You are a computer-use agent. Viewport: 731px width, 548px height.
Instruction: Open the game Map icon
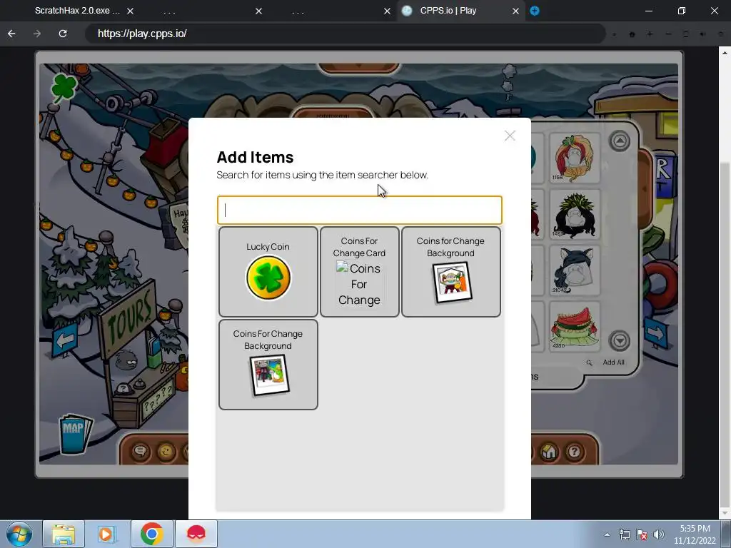74,433
